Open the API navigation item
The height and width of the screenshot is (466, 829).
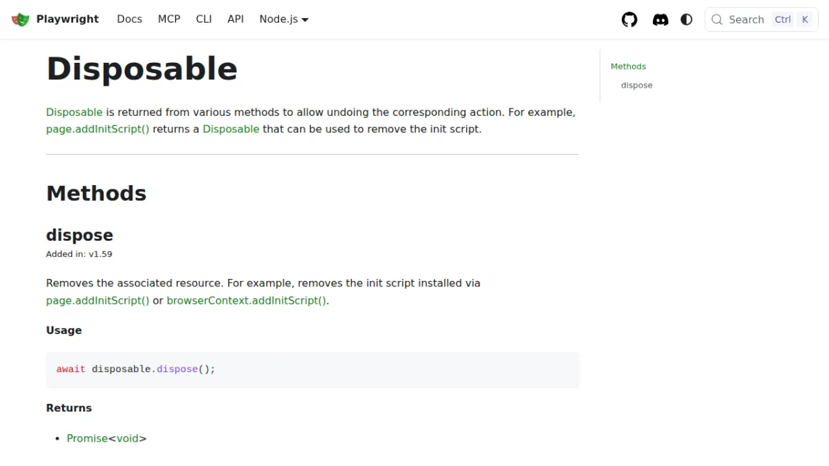pyautogui.click(x=236, y=19)
